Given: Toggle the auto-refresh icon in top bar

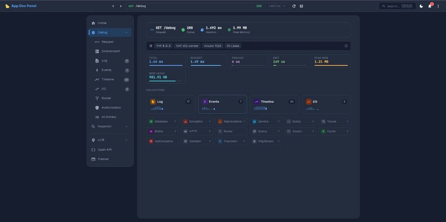Looking at the screenshot, I should click(301, 6).
